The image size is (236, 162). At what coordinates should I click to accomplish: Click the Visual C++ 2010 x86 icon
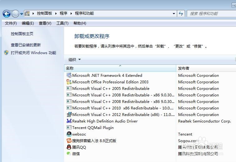69,108
